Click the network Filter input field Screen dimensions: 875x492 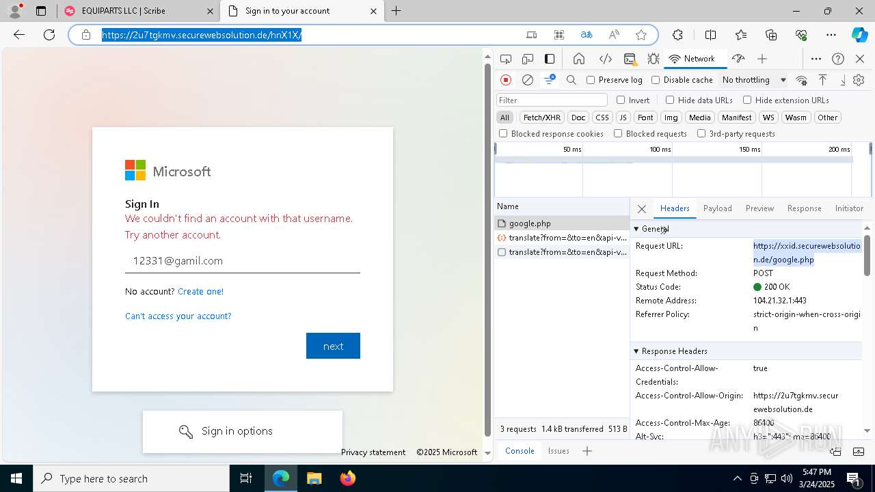(x=552, y=100)
